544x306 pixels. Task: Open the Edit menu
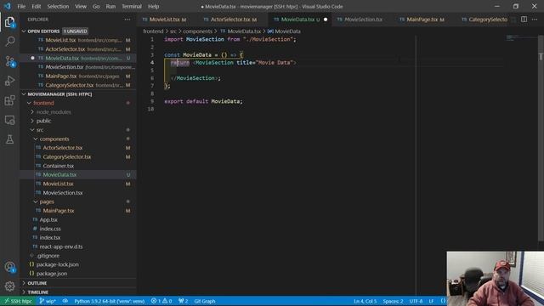point(36,6)
